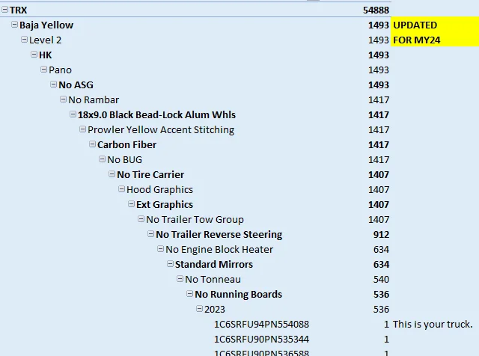The width and height of the screenshot is (479, 356).
Task: Select the Pano label cell
Action: pyautogui.click(x=60, y=70)
